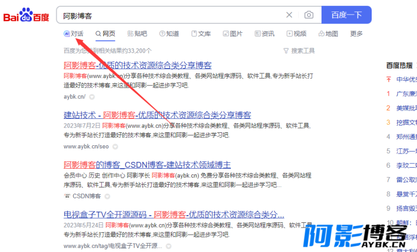
Task: Open hot search item 9 扬言毁灭
Action: 407,208
